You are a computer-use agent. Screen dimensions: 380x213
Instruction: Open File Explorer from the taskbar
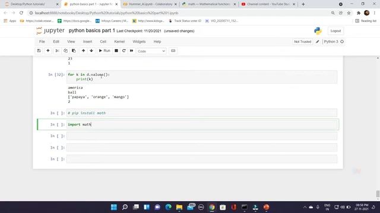(179, 207)
